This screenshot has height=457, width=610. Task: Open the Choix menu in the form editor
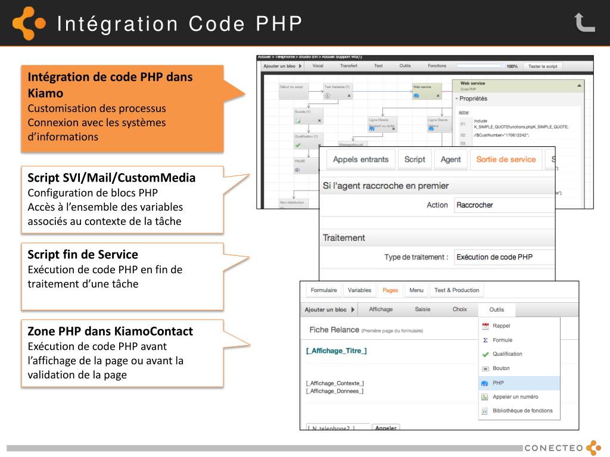coord(459,309)
